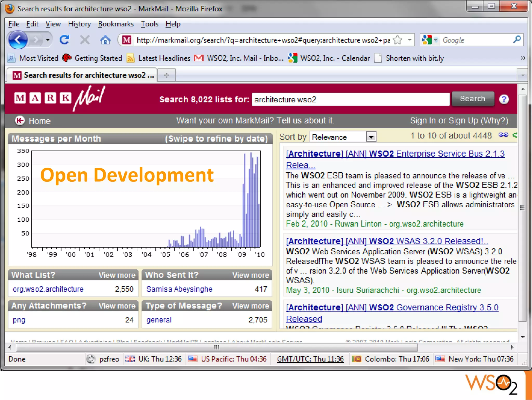Reload the current page

(64, 40)
